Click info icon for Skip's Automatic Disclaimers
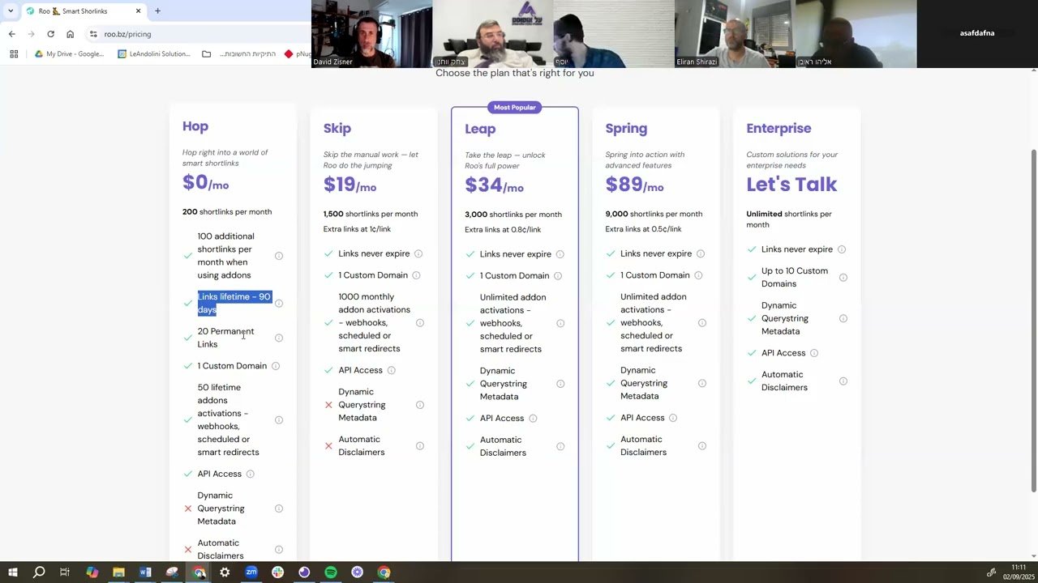 (x=420, y=446)
